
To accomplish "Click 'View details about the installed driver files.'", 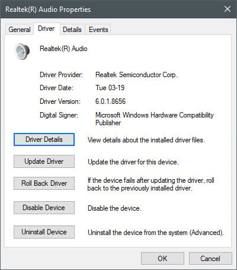I will coord(146,140).
